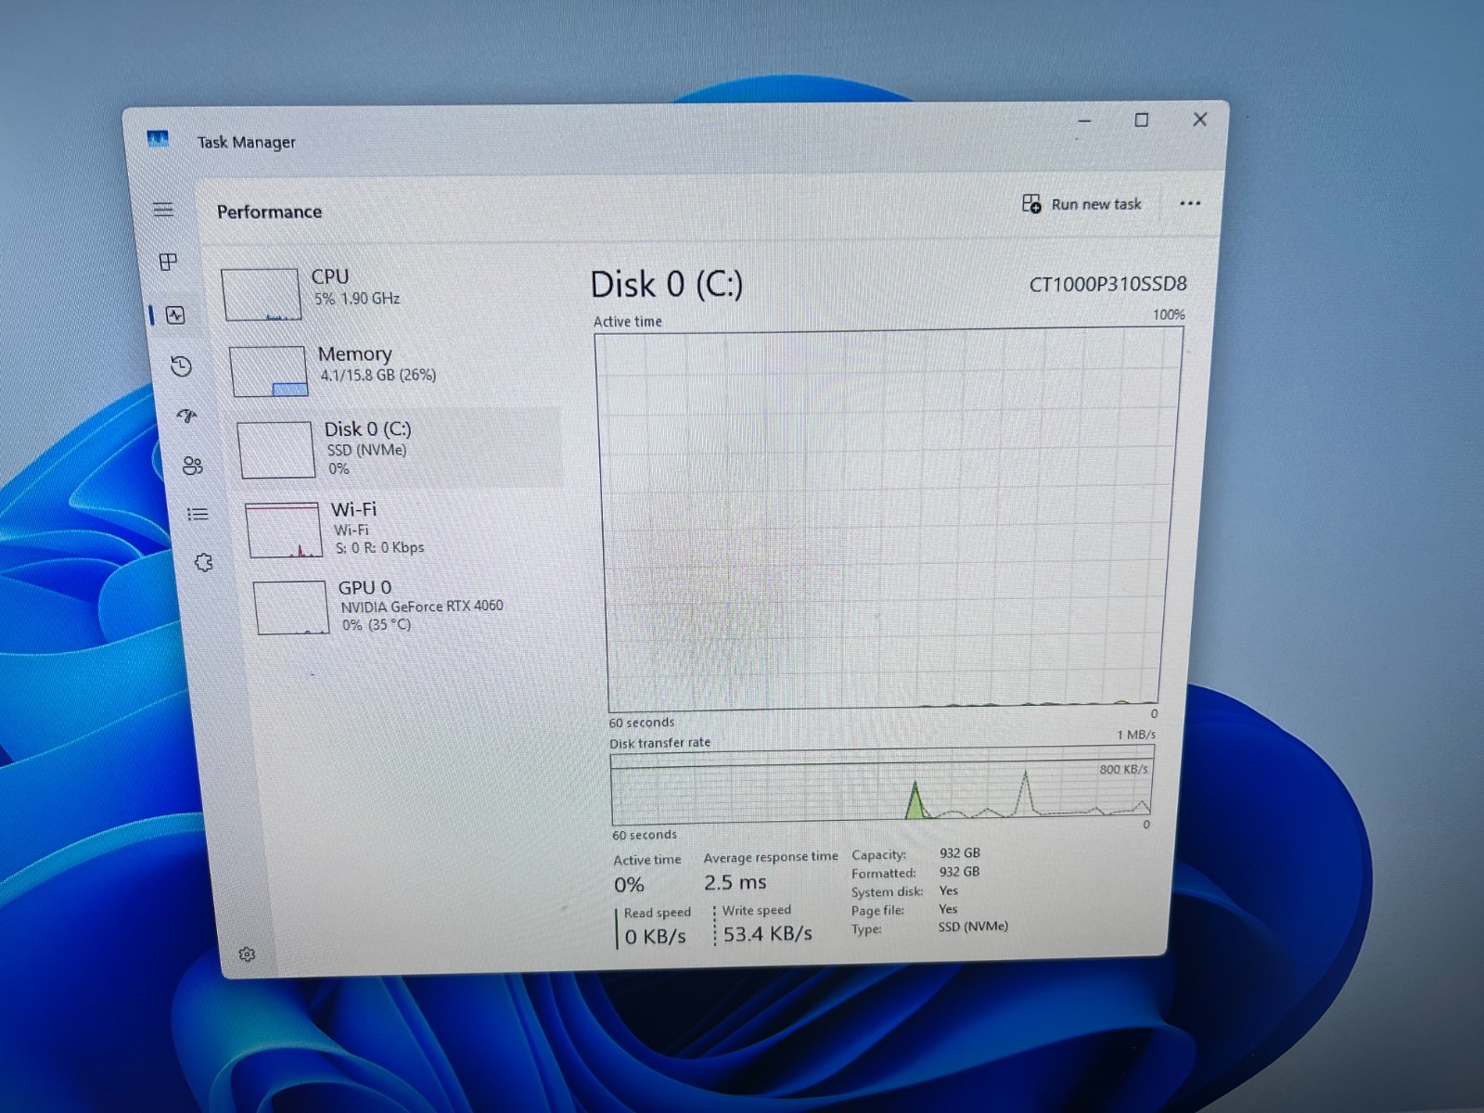This screenshot has height=1113, width=1484.
Task: Click the Disk transfer rate graph
Action: [x=881, y=787]
